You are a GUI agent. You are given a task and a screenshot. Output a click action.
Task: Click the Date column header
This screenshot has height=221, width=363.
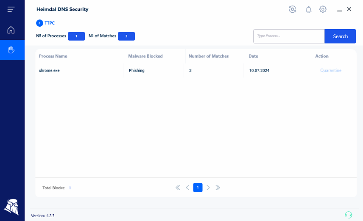coord(253,56)
